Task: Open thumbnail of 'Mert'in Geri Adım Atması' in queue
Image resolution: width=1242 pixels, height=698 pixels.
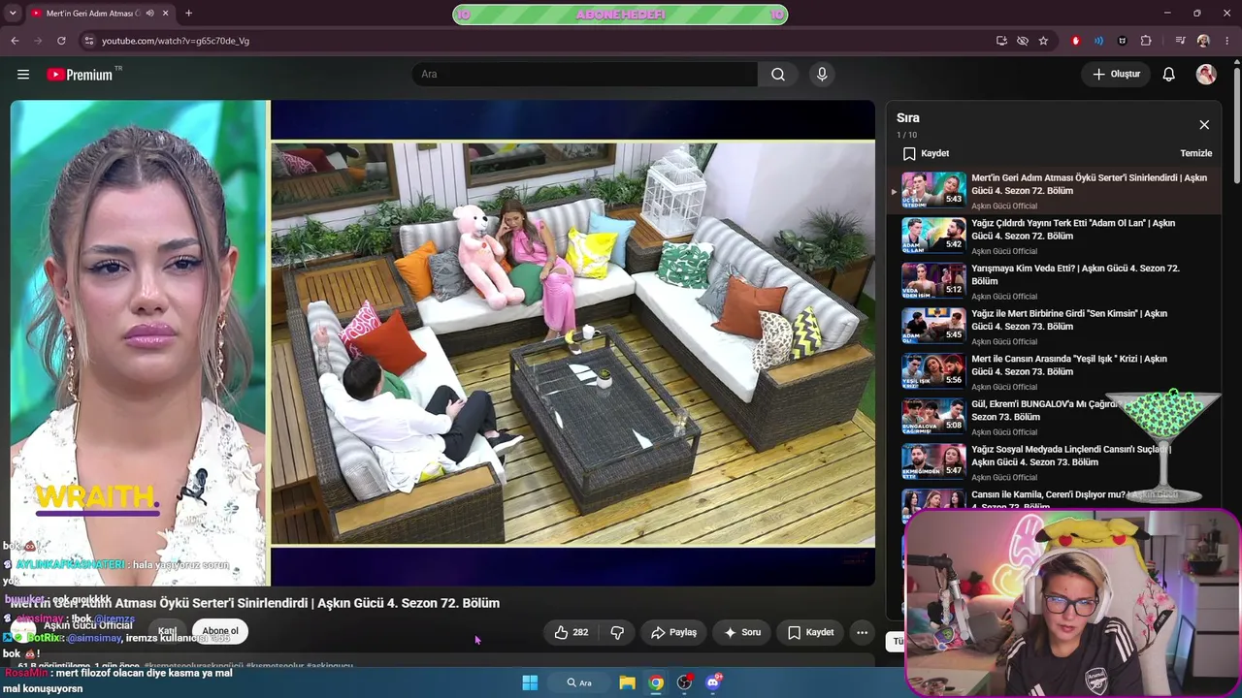Action: coord(933,190)
